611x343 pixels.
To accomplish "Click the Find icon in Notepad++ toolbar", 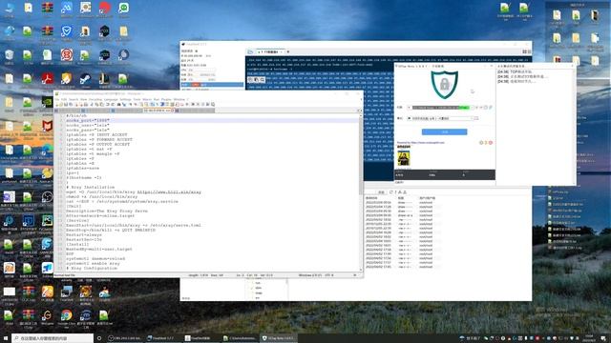I will (x=118, y=104).
